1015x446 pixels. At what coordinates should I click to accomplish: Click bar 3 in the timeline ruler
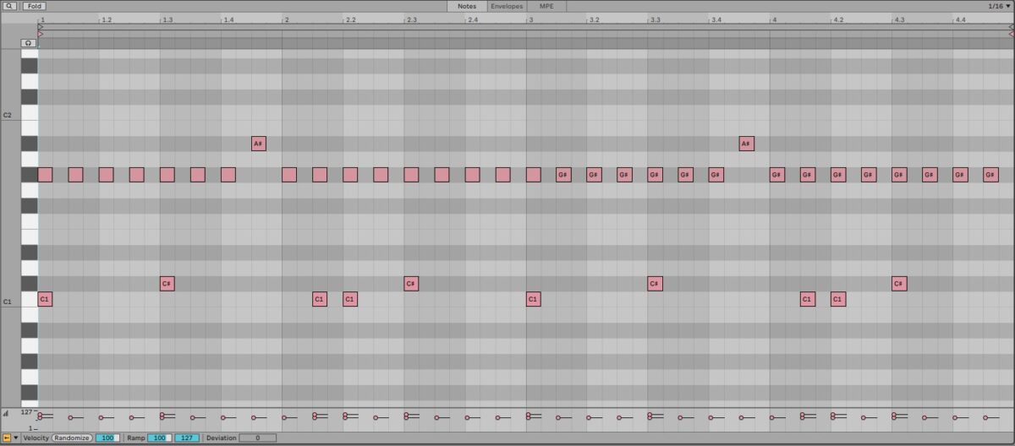click(x=530, y=19)
